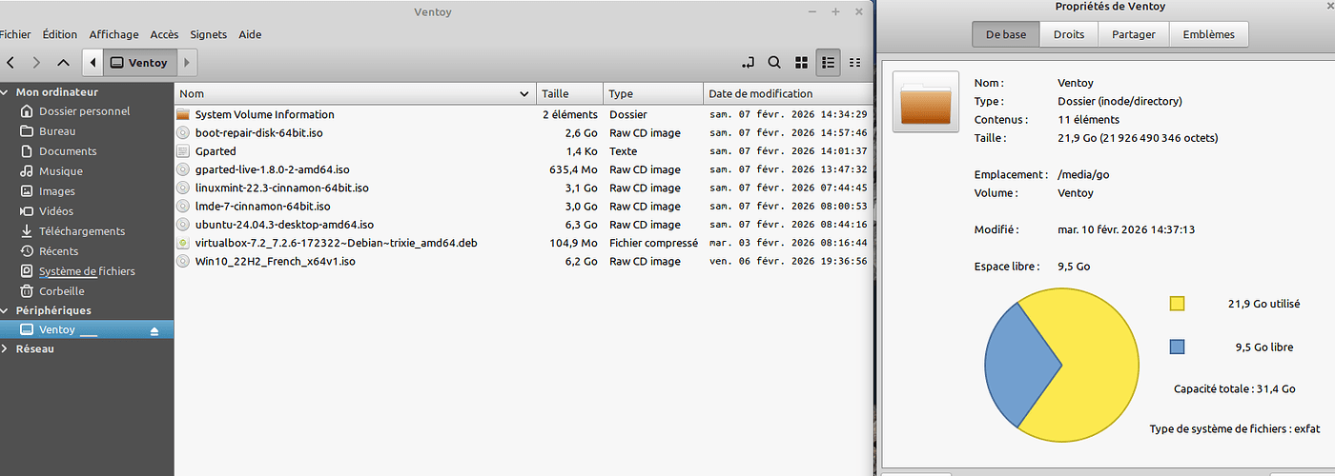Select the ubuntu-24.04.3-desktop-amd64.iso file

(284, 225)
